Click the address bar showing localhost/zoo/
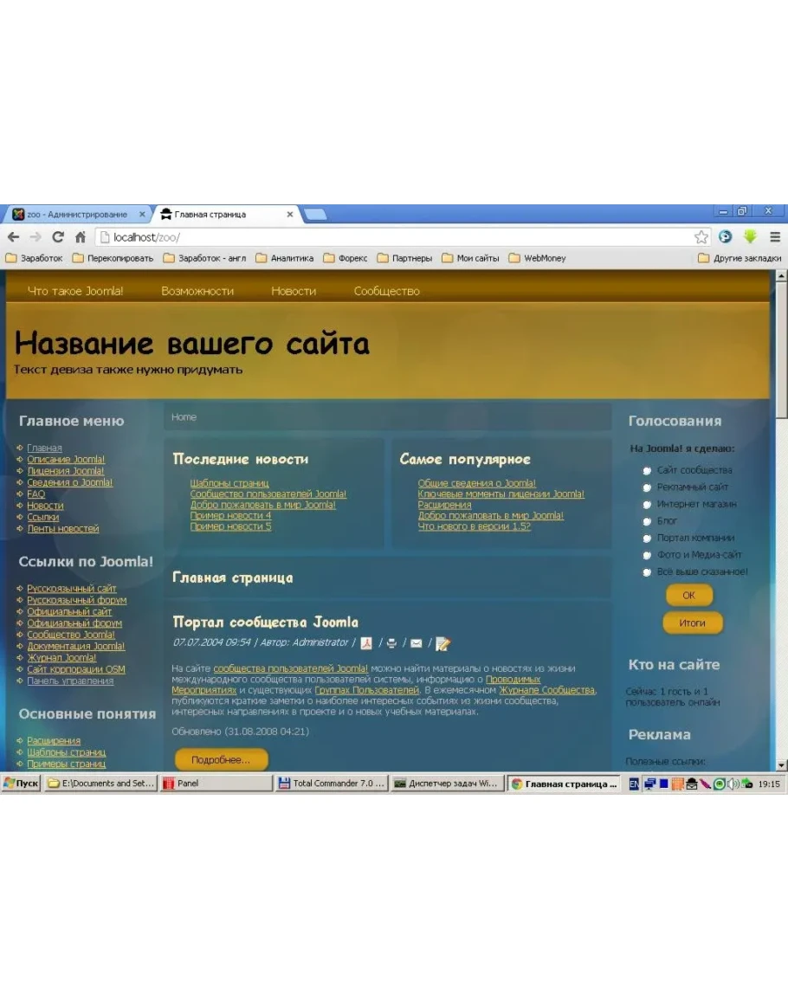788x1000 pixels. (x=390, y=237)
